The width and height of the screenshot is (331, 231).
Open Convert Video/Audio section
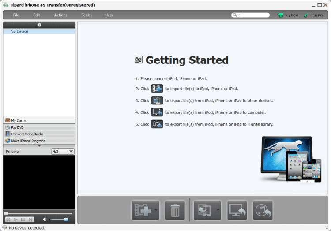tap(39, 134)
